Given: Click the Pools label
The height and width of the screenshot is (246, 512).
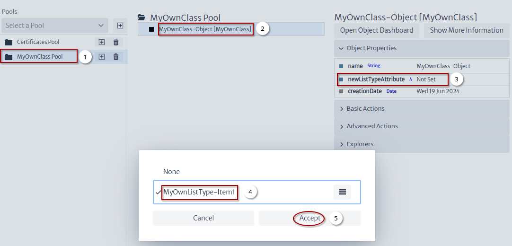Looking at the screenshot, I should click(x=9, y=12).
